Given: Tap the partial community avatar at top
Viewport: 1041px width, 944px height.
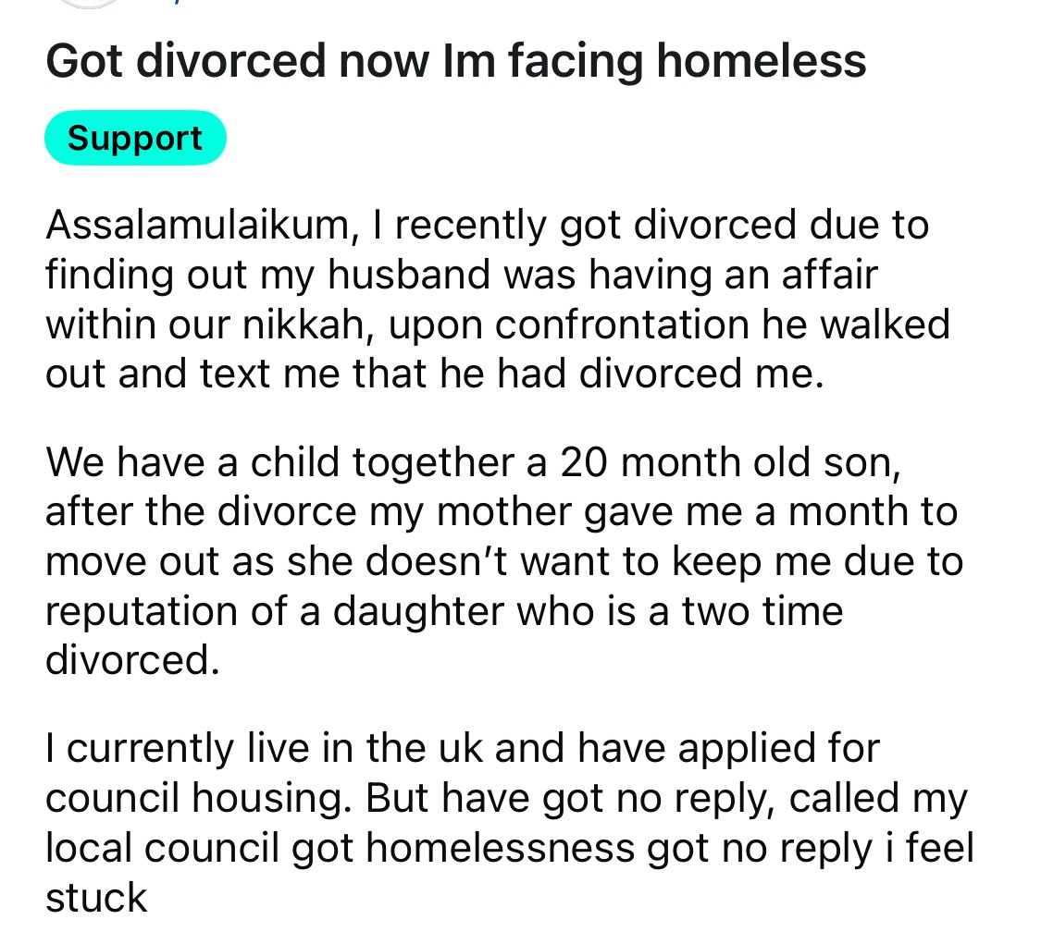Looking at the screenshot, I should 88,4.
